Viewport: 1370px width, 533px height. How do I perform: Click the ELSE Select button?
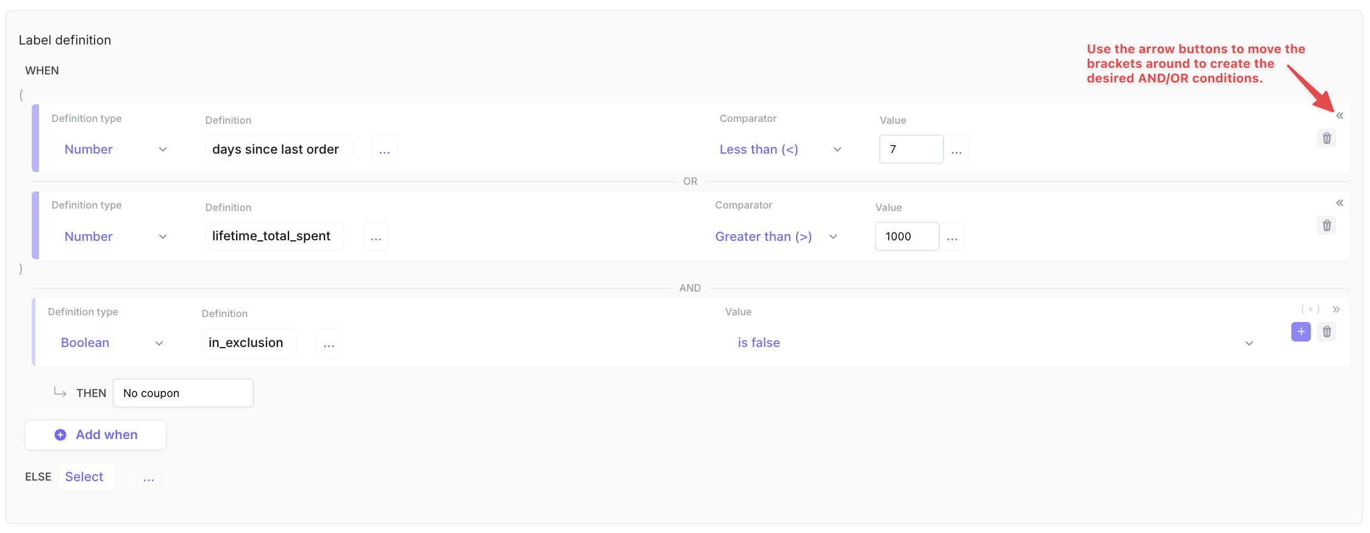[87, 477]
